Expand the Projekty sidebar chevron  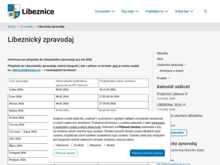click(x=169, y=78)
